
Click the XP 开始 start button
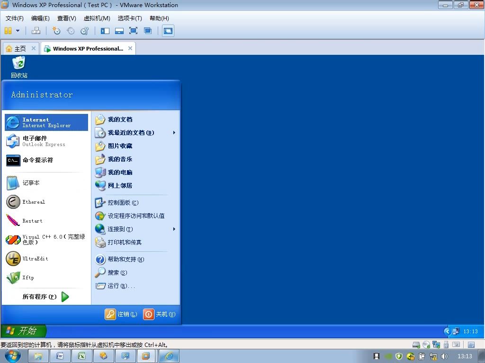pos(24,331)
